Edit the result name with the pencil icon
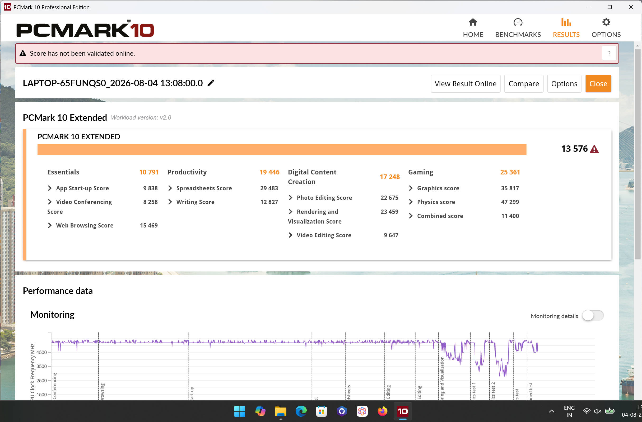The height and width of the screenshot is (422, 642). [x=211, y=83]
